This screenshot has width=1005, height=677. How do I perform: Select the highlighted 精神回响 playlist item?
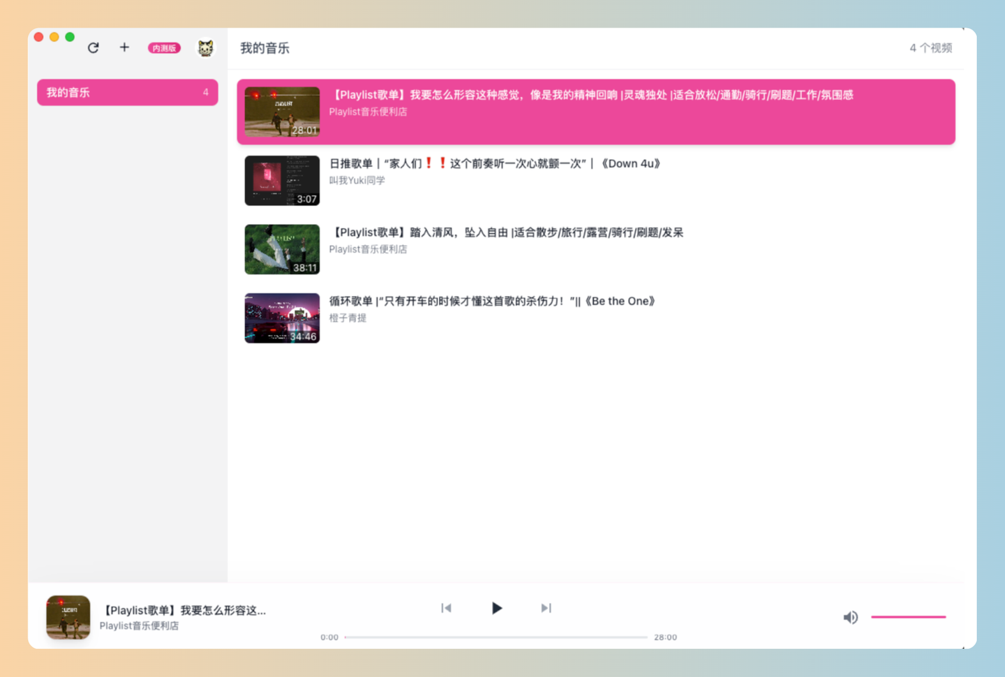[x=597, y=112]
